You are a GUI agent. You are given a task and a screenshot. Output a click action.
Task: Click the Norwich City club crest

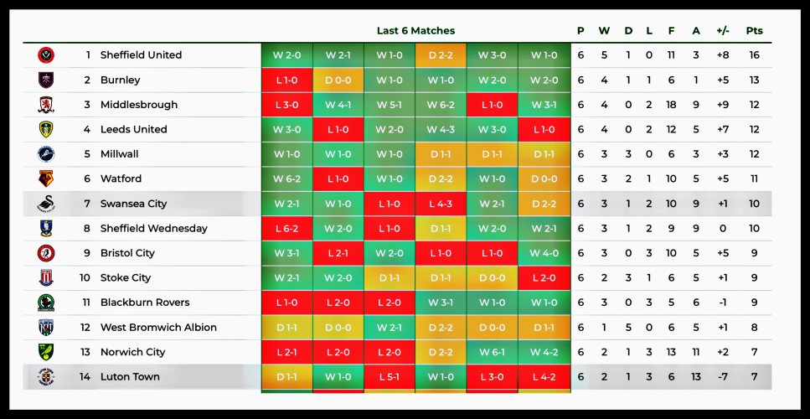(46, 352)
